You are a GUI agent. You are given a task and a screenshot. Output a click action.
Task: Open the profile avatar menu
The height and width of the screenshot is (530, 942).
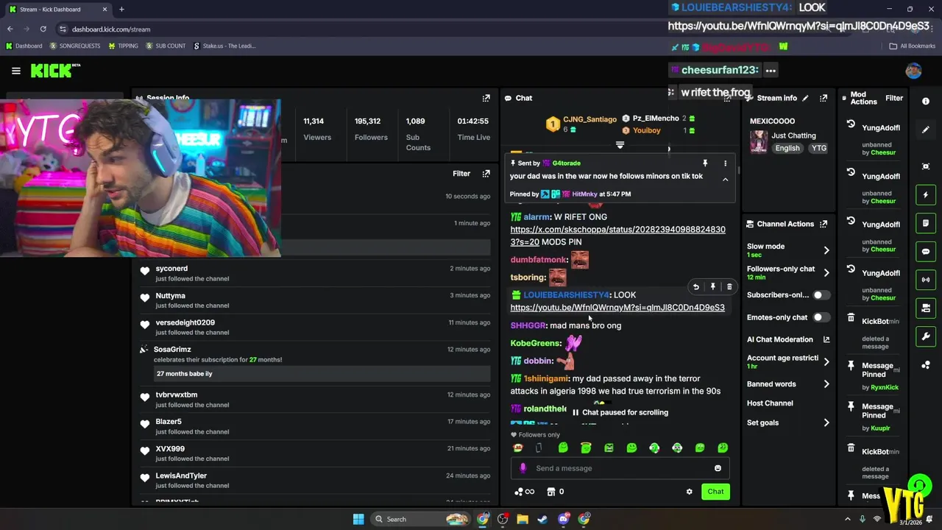pos(913,71)
